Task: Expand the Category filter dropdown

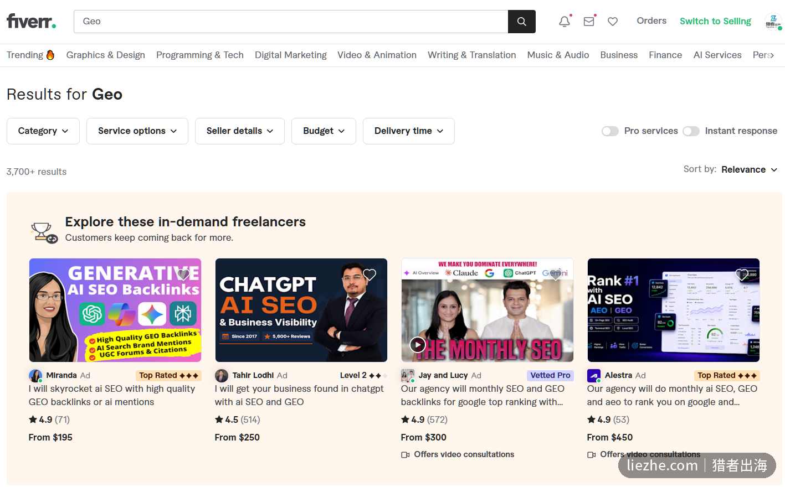Action: [43, 131]
